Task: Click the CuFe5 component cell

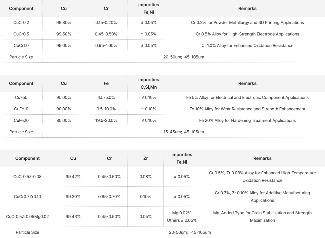Action: (21, 97)
